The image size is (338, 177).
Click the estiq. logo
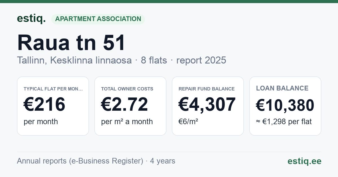coord(31,19)
